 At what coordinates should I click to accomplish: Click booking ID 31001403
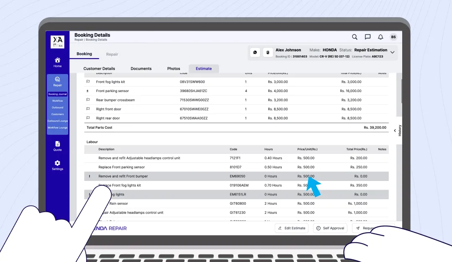point(300,57)
